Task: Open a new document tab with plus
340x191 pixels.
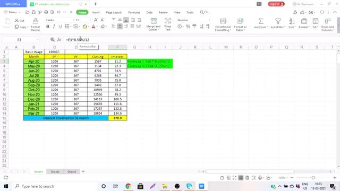Action: 96,4
